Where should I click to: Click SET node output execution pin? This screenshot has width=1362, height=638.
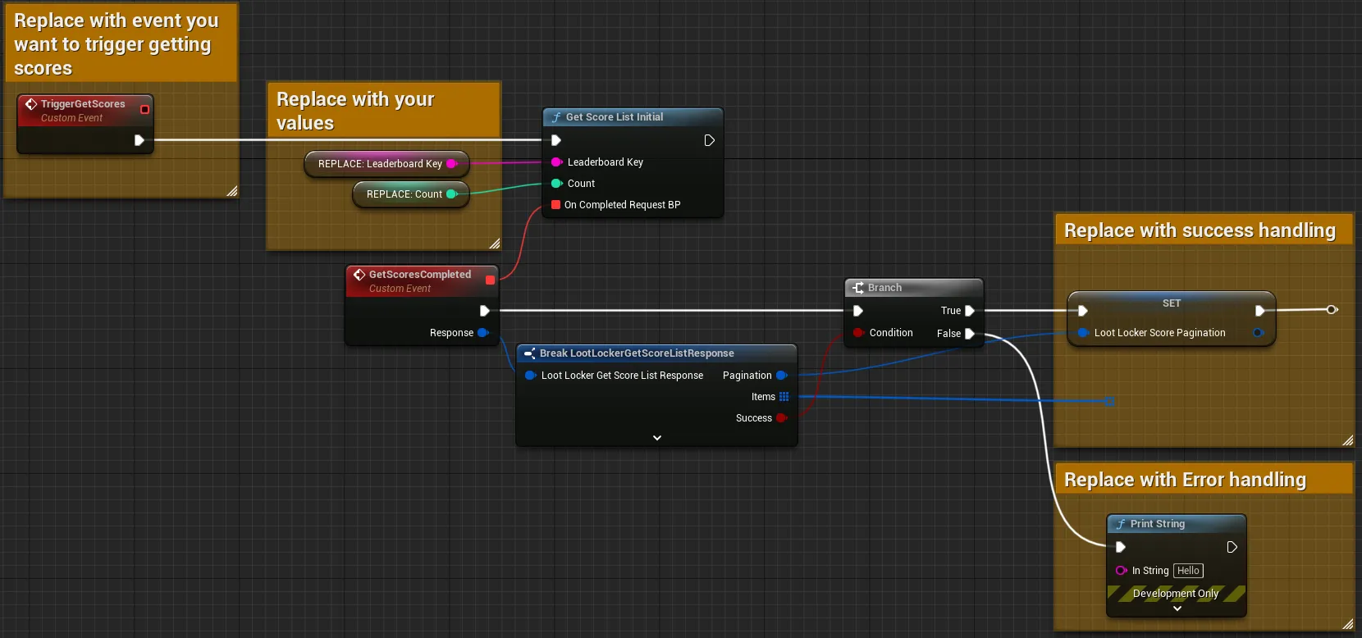pyautogui.click(x=1260, y=311)
